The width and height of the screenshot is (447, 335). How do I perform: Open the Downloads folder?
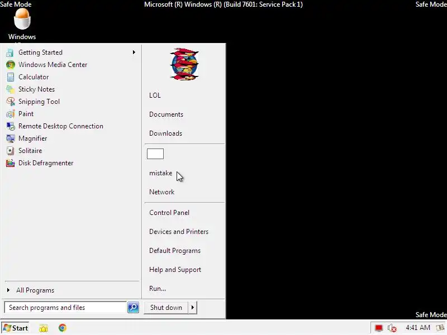pyautogui.click(x=165, y=133)
